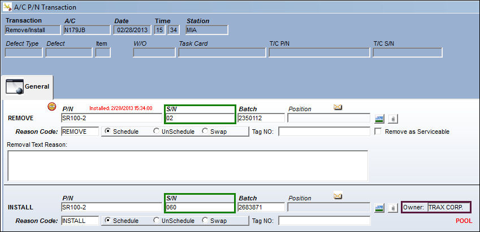Click the Tag NO field in the INSTALL section
This screenshot has height=232, width=480.
point(324,220)
